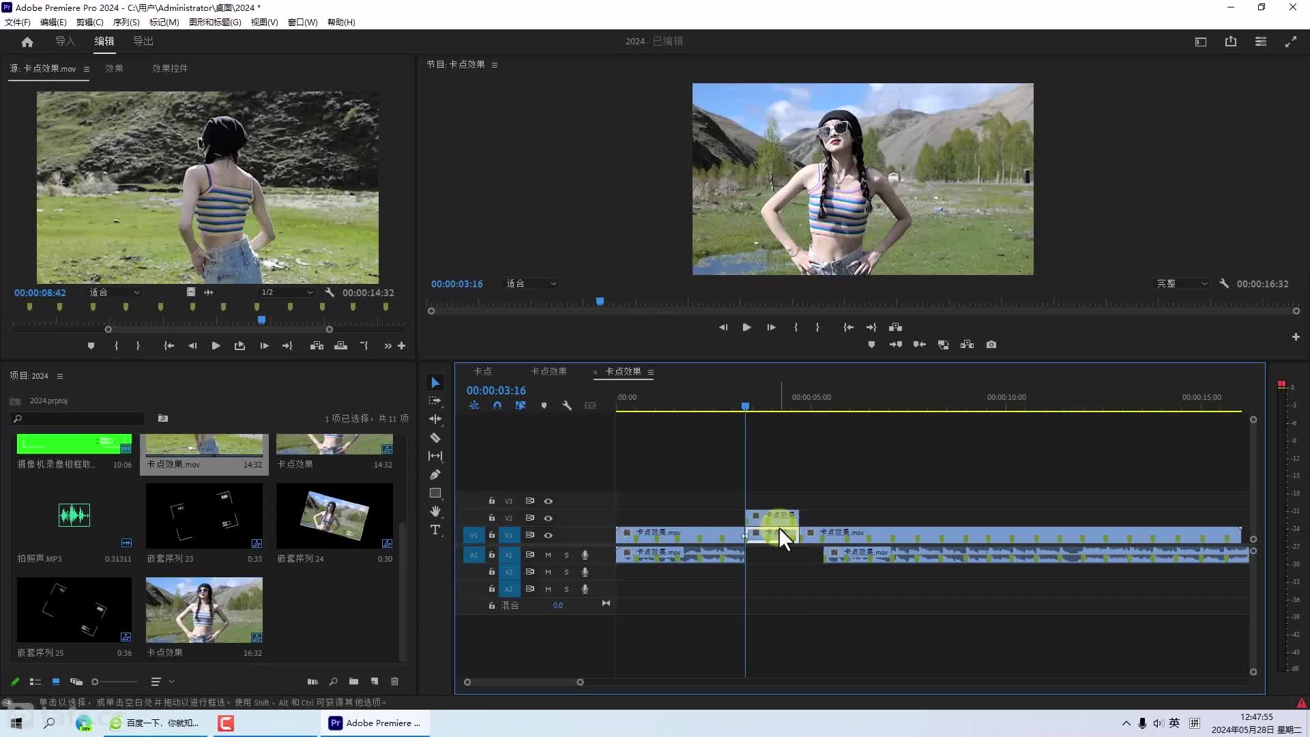Open Source playback resolution 1/2 dropdown
Screen dimensions: 1310x737
287,292
